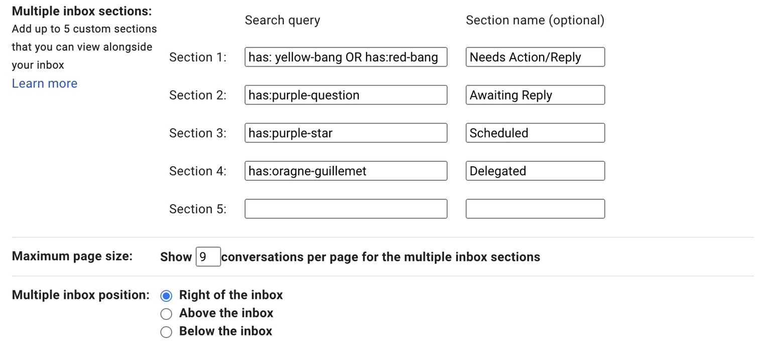
Task: Edit the "Needs Action/Reply" section name
Action: (535, 57)
